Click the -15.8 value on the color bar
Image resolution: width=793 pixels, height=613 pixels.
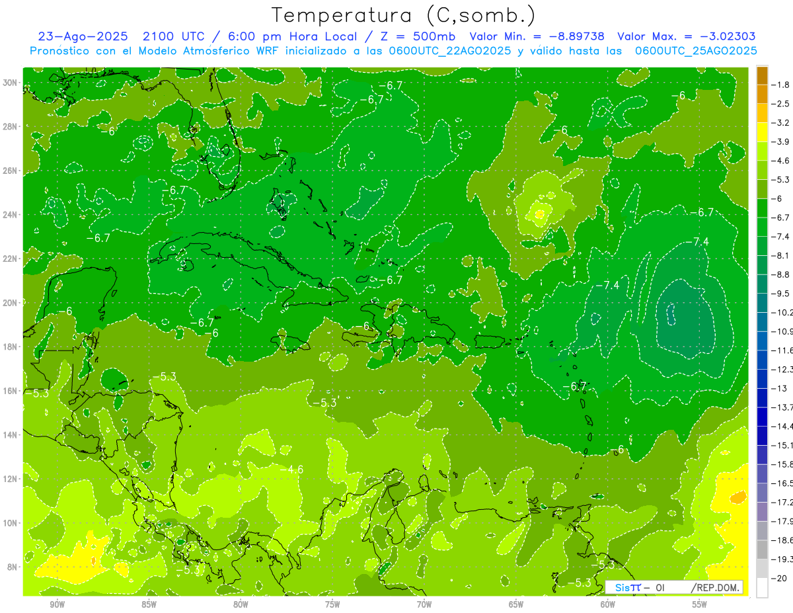(782, 464)
